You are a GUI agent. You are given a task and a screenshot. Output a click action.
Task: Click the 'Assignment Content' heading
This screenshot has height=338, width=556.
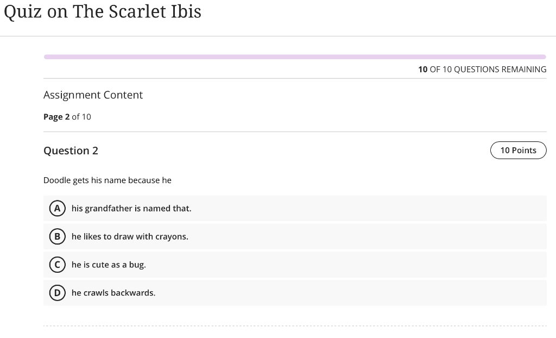[x=93, y=95]
